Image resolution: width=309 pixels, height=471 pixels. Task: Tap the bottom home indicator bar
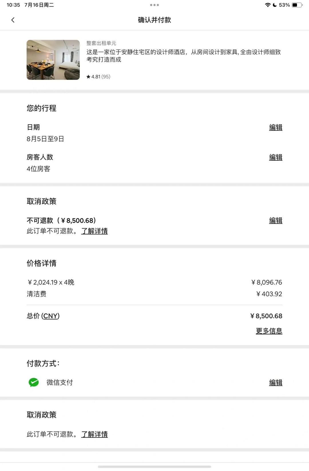click(154, 467)
